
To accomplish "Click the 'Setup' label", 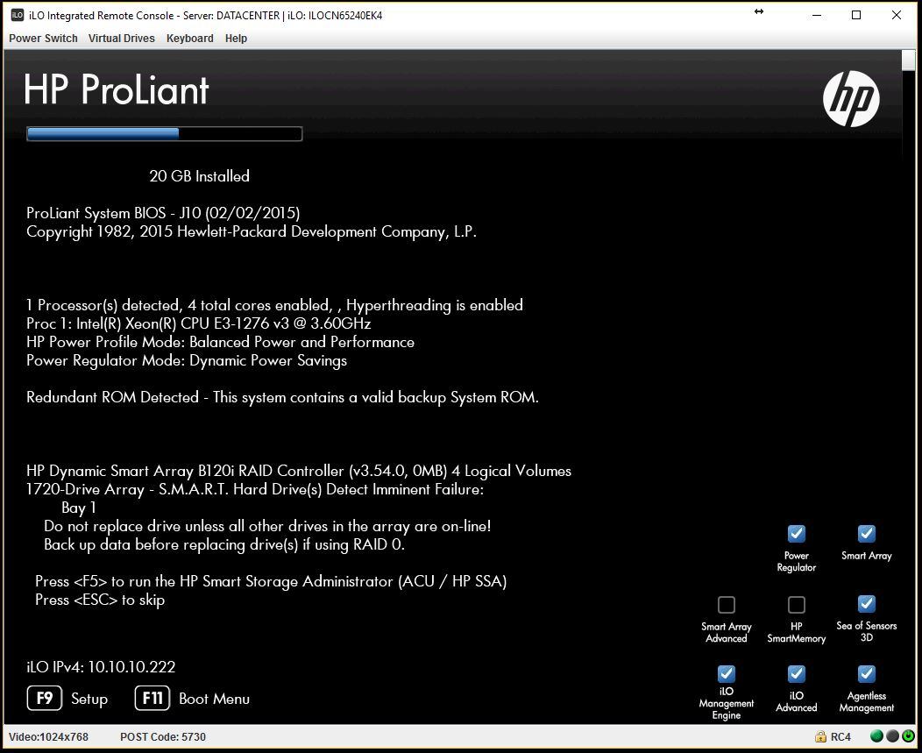I will [89, 699].
